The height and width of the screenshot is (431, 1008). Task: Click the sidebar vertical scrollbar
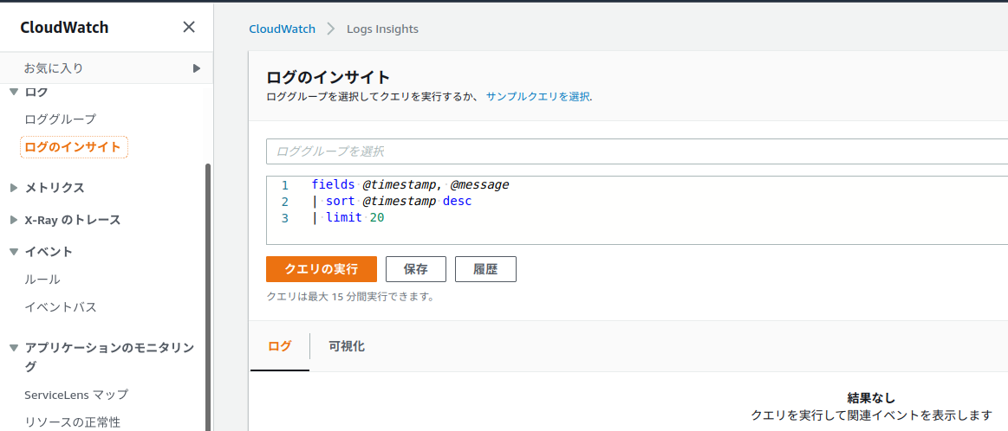coord(208,295)
